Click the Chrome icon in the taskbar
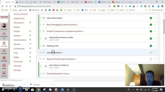The width and height of the screenshot is (165, 92). (x=38, y=89)
